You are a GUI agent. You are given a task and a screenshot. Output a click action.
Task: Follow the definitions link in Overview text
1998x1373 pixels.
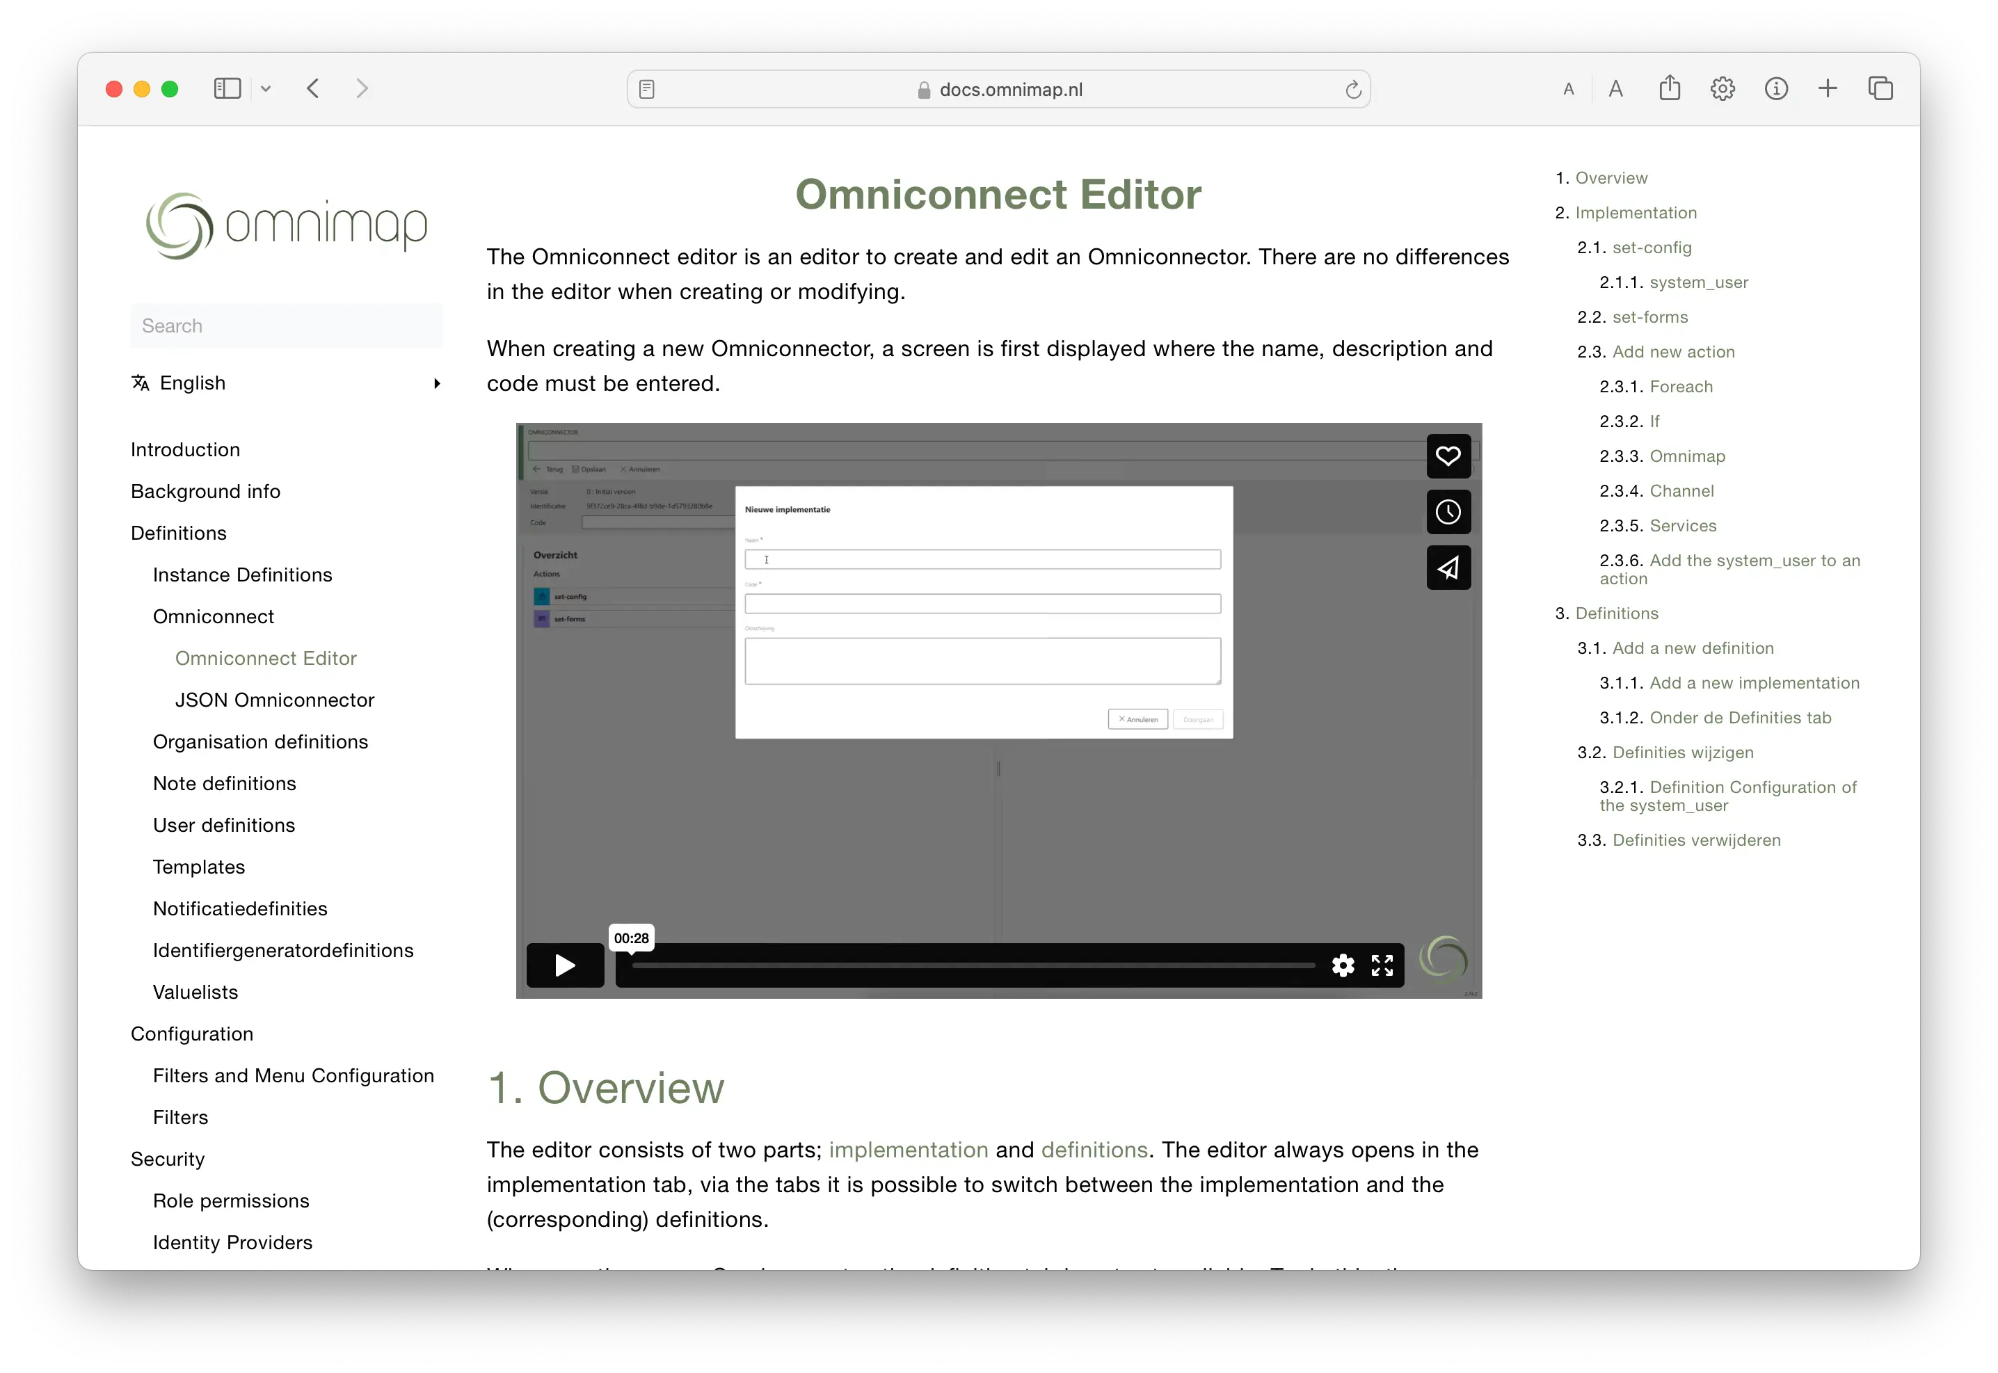click(x=1094, y=1150)
